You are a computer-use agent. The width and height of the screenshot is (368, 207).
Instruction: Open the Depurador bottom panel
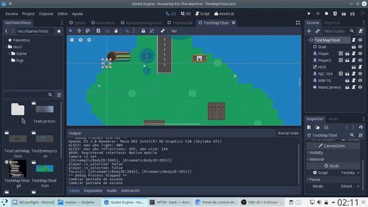[x=93, y=190]
